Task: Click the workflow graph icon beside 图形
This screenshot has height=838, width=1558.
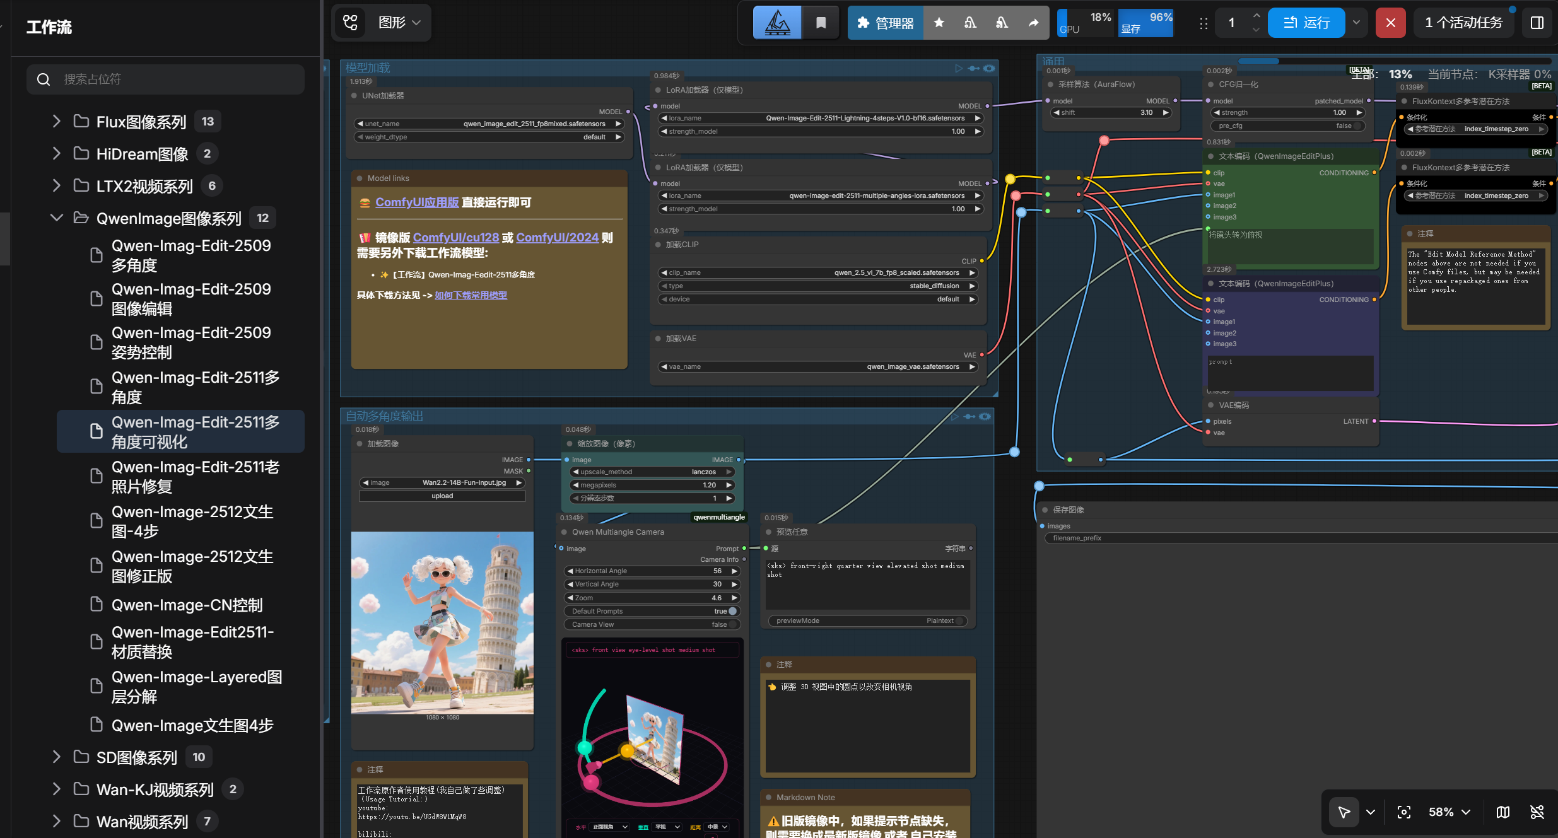Action: tap(350, 23)
